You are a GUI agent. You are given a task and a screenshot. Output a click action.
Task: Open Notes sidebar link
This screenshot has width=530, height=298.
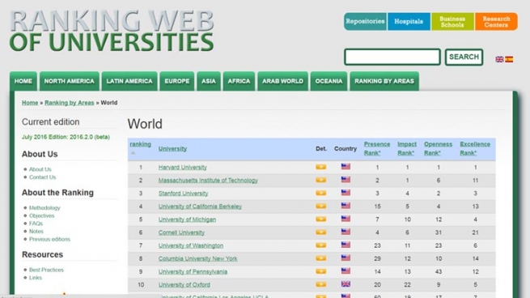pyautogui.click(x=36, y=232)
